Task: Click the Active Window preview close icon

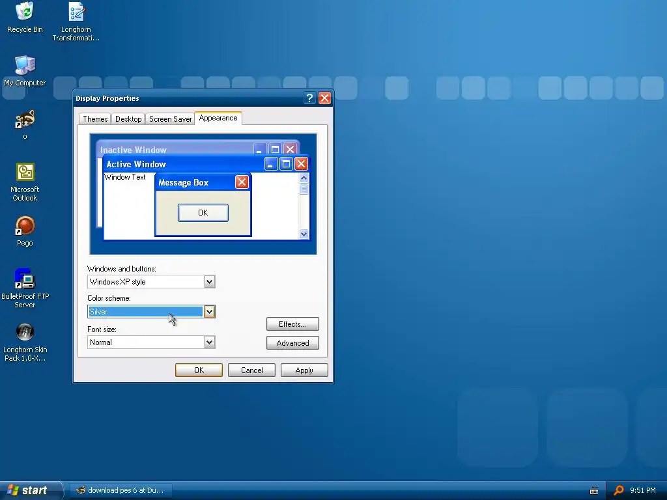Action: coord(301,163)
